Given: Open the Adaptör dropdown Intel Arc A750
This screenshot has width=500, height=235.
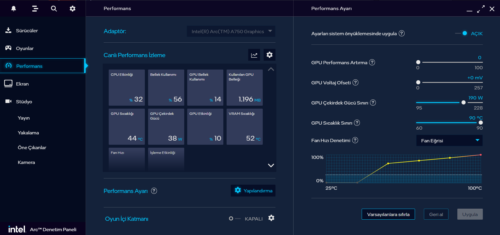Looking at the screenshot, I should 231,31.
